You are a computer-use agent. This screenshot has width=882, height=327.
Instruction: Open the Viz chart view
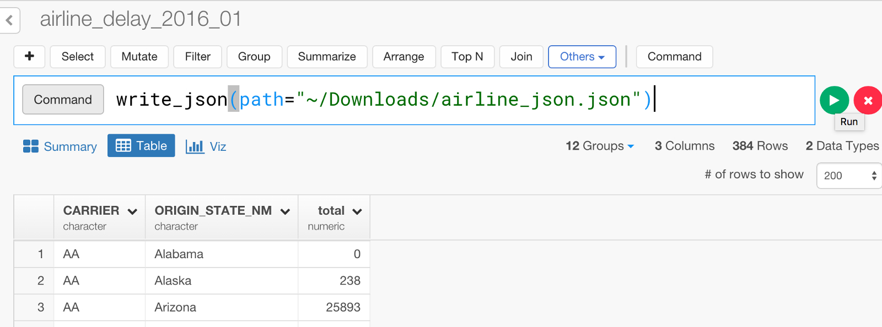click(x=206, y=146)
